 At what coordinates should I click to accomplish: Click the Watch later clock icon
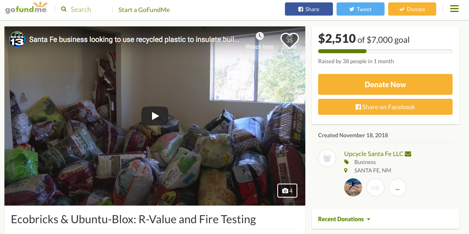point(260,36)
